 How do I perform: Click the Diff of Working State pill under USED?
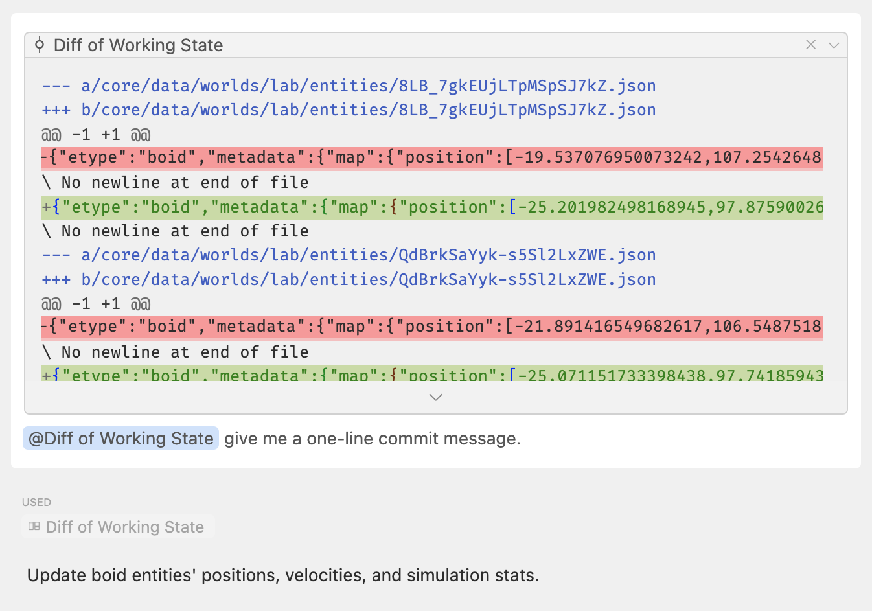[119, 526]
